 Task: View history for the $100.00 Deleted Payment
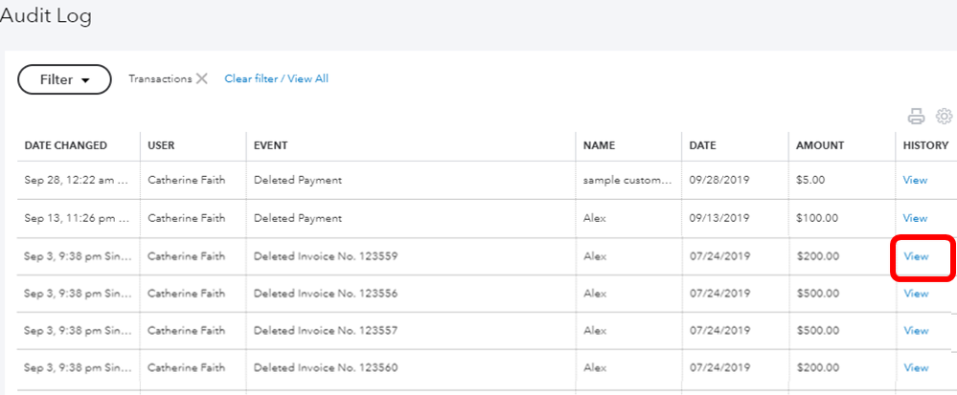tap(916, 218)
